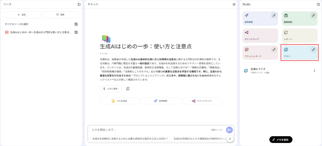
Task: Uncheck the 生成AIはじめの一歩 source checkbox
Action: [x=76, y=32]
